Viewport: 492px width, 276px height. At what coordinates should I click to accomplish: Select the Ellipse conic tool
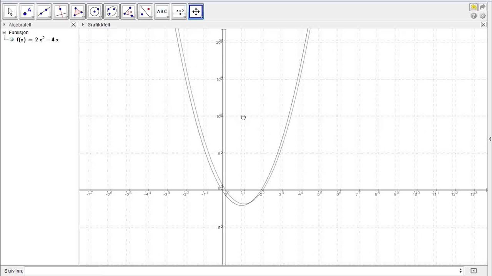point(111,11)
